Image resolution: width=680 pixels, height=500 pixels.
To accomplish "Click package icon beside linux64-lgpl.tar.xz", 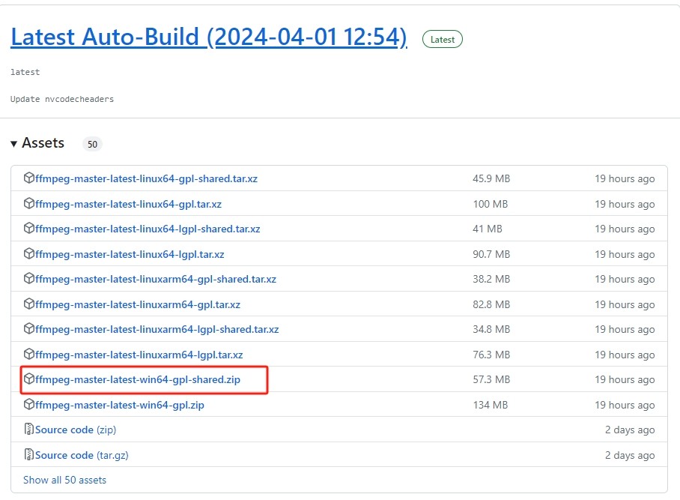I will pos(28,253).
